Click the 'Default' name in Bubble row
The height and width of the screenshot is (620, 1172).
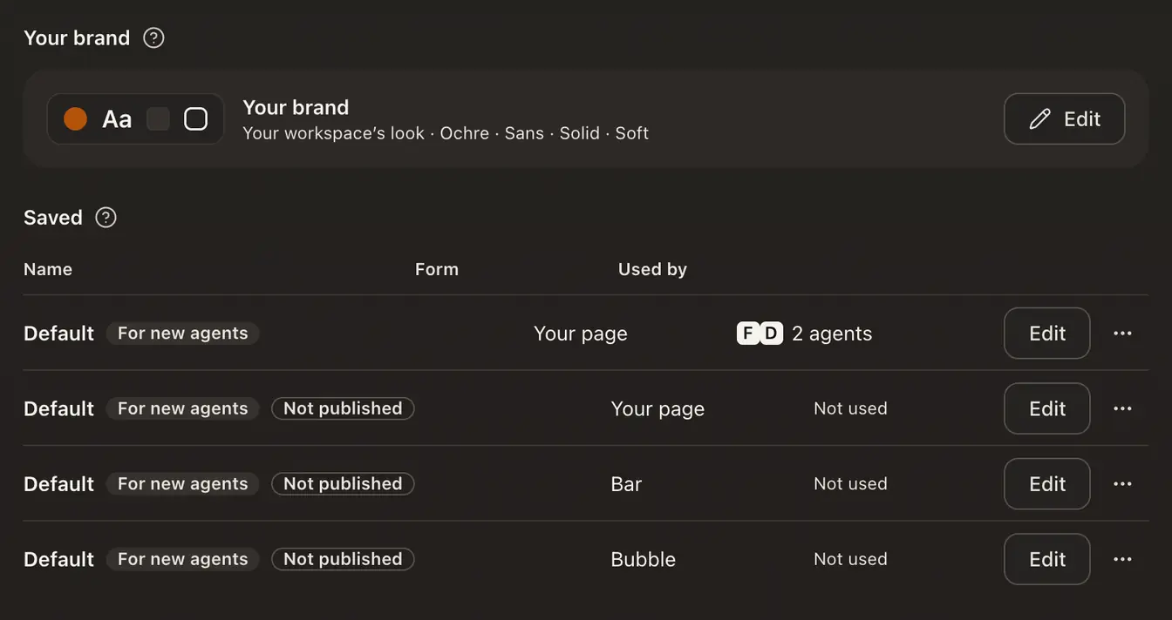58,559
